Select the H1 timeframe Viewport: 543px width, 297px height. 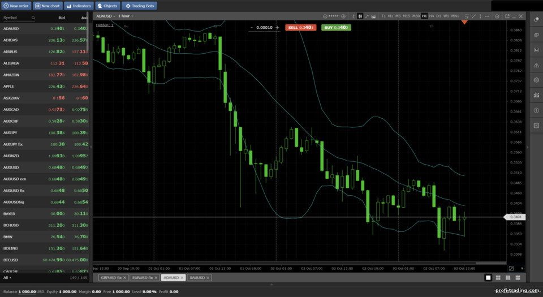[424, 16]
